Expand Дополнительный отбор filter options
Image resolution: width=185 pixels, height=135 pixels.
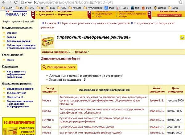tap(61, 58)
